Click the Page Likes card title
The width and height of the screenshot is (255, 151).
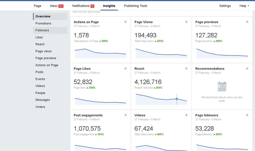(82, 69)
